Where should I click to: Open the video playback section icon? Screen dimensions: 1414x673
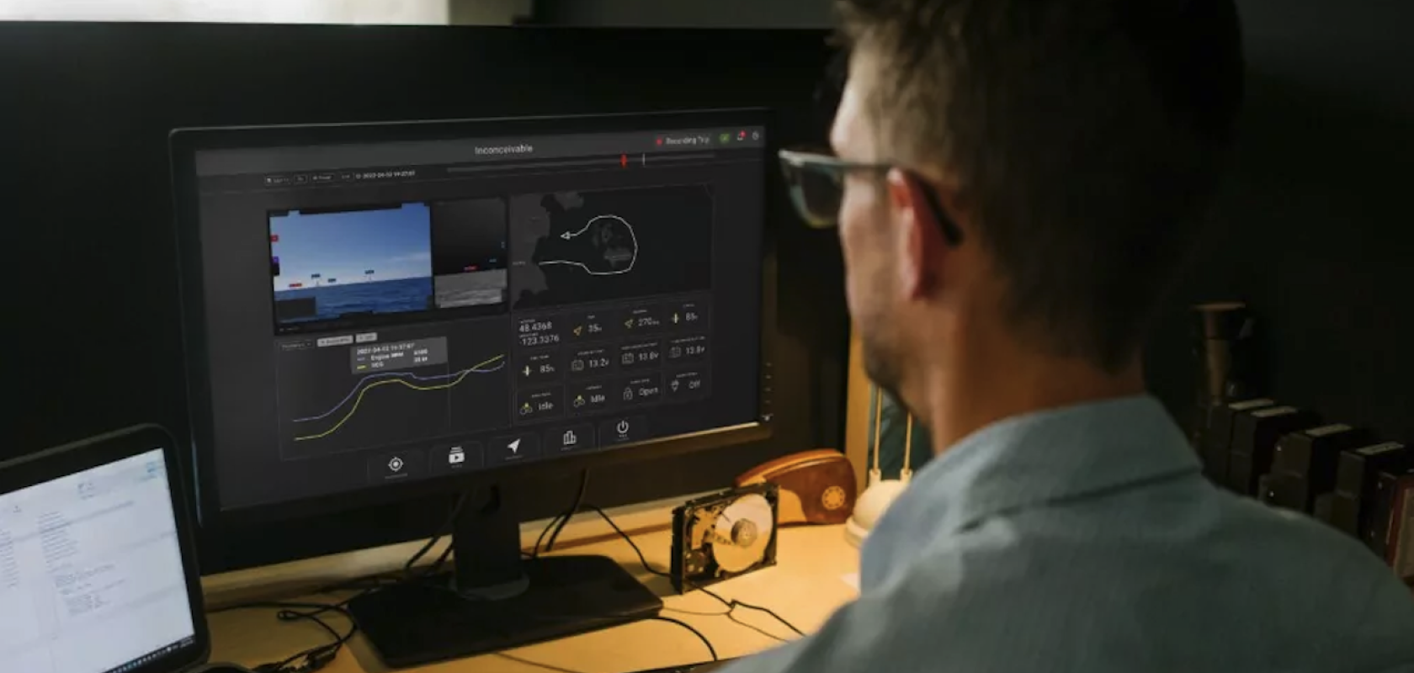point(456,456)
